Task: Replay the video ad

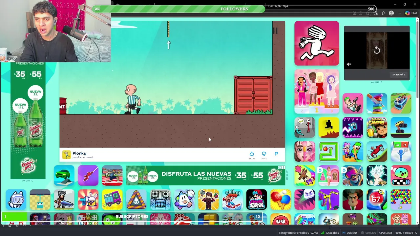Action: tap(377, 50)
